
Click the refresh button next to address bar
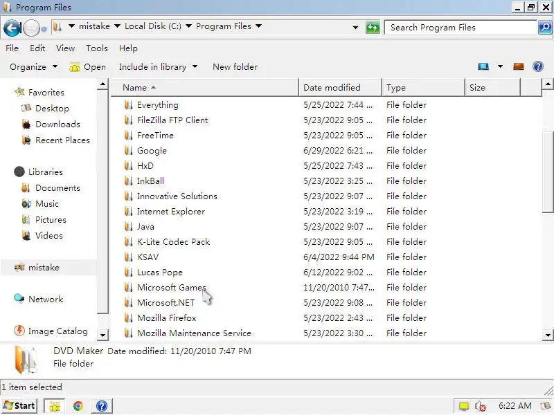(x=373, y=28)
